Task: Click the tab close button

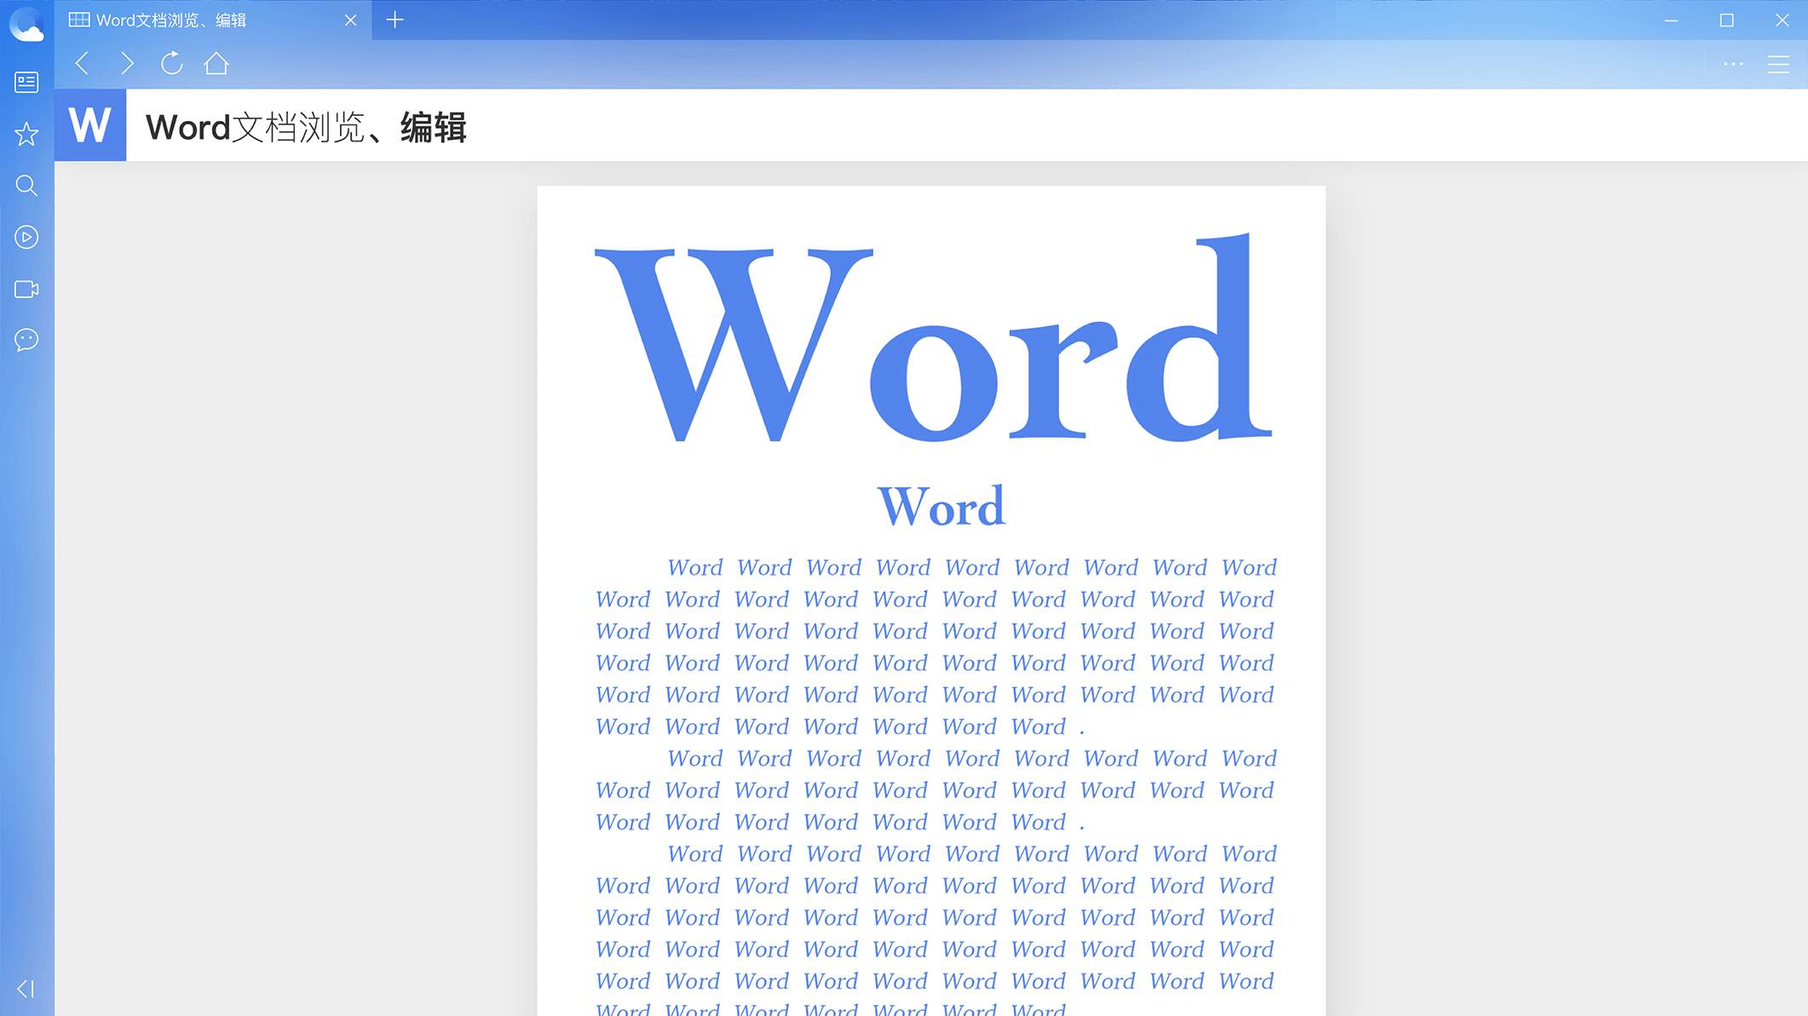Action: coord(351,20)
